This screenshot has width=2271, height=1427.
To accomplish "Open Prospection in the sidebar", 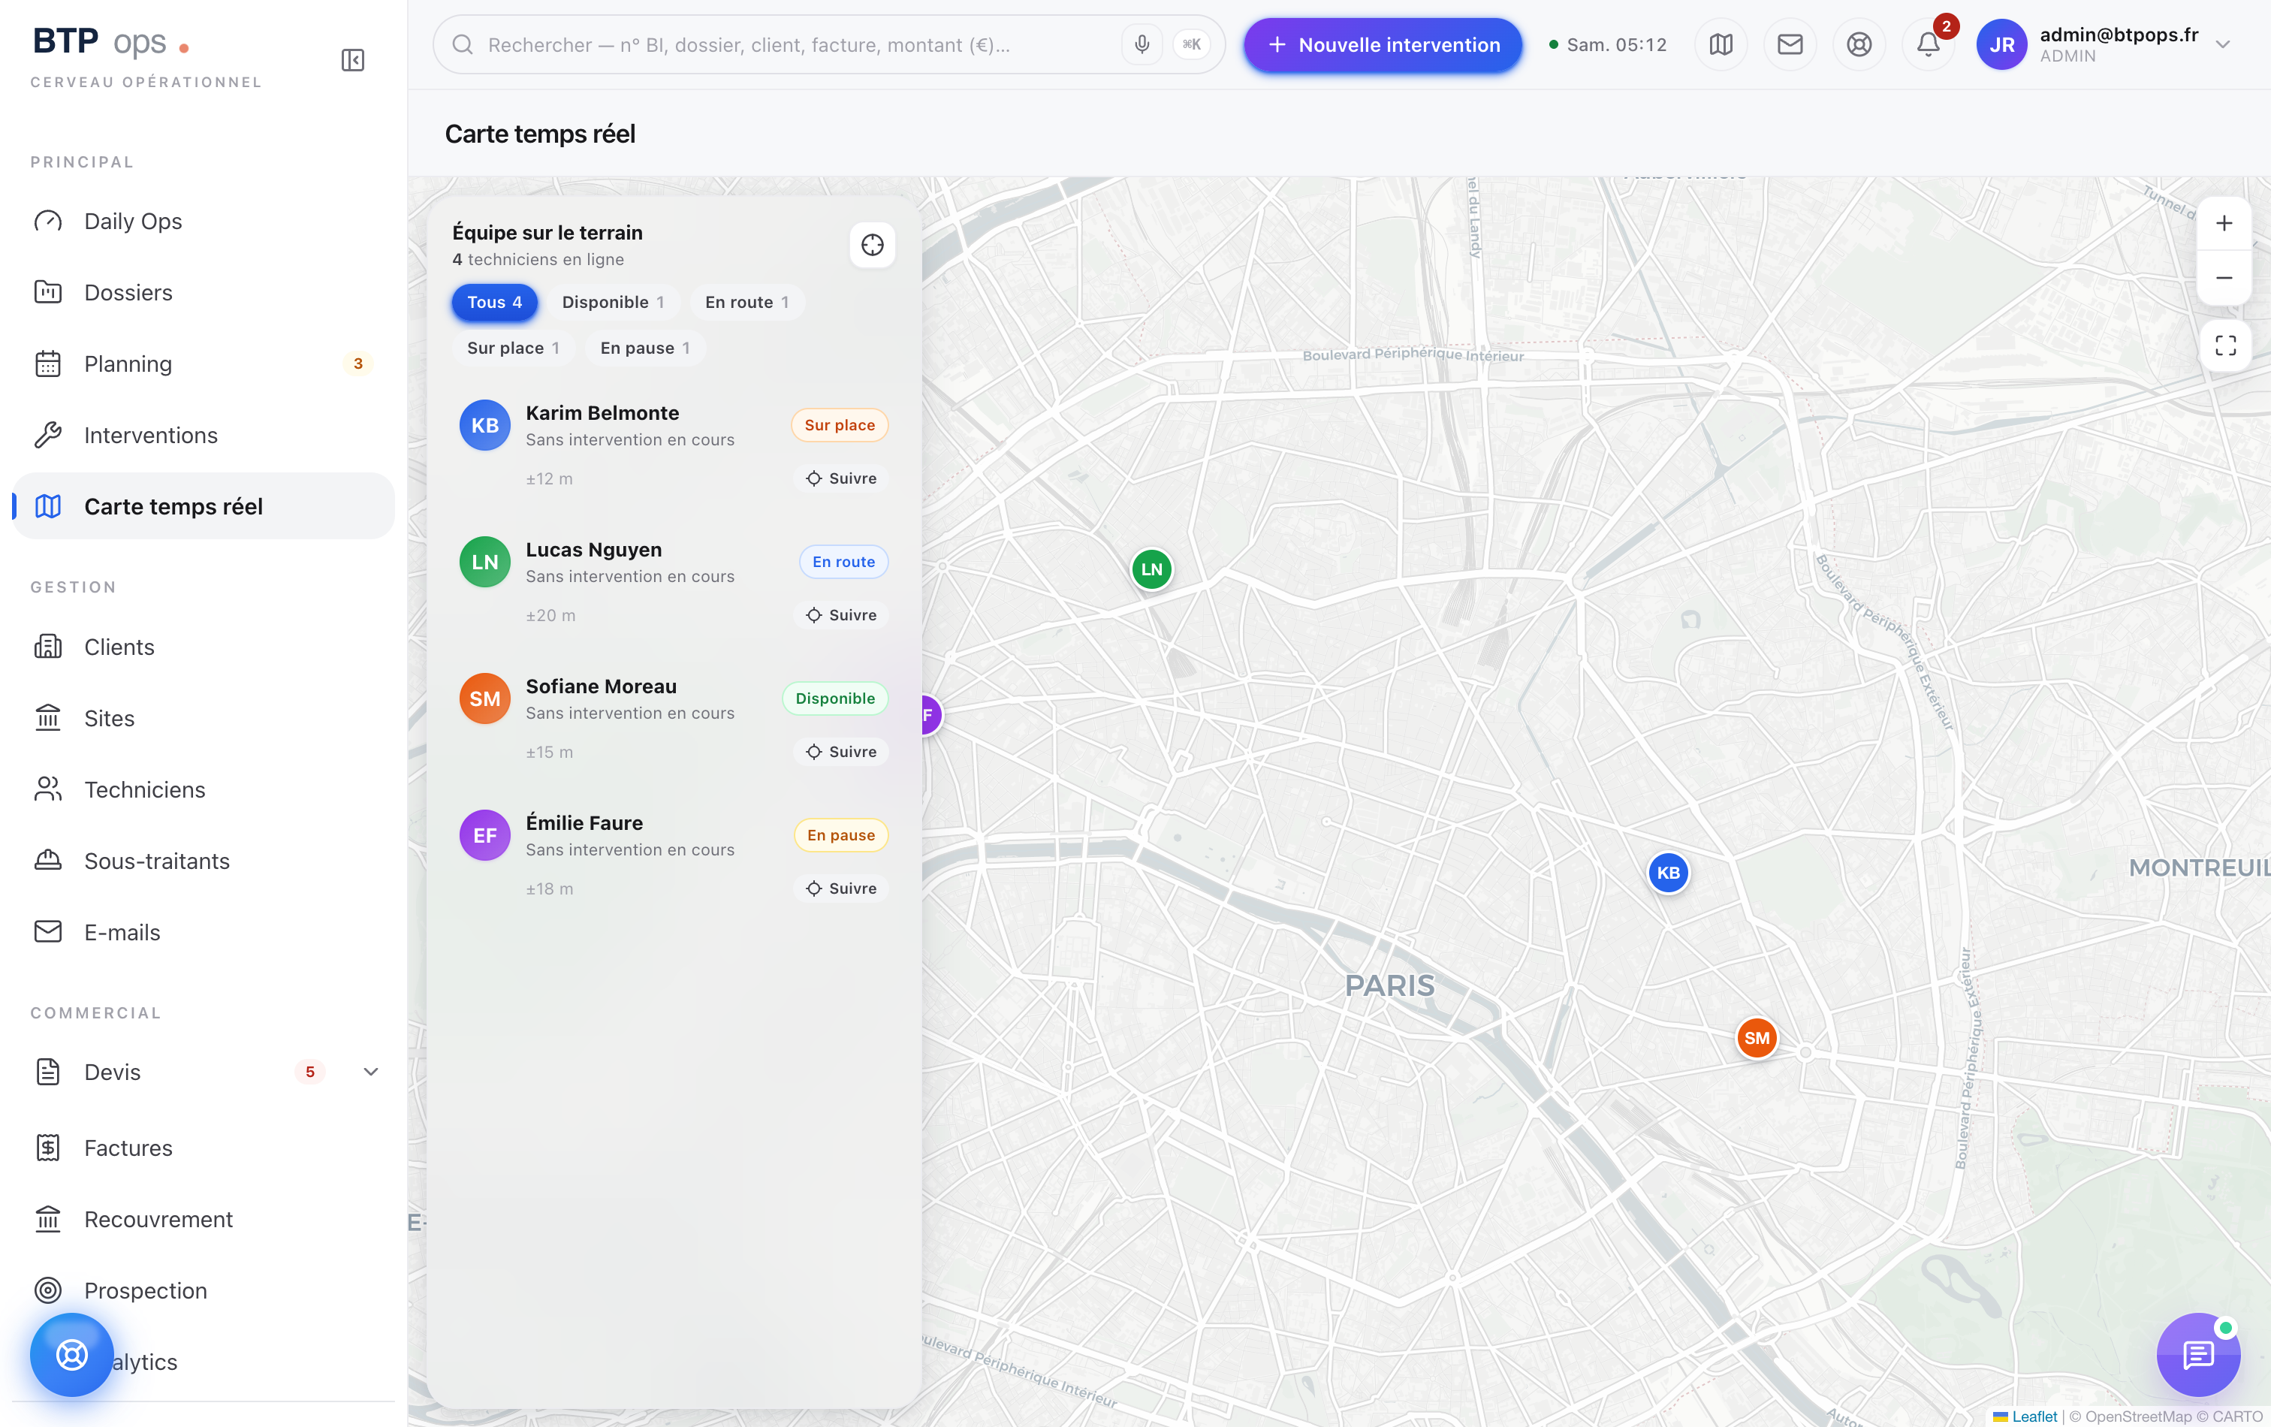I will tap(203, 1291).
